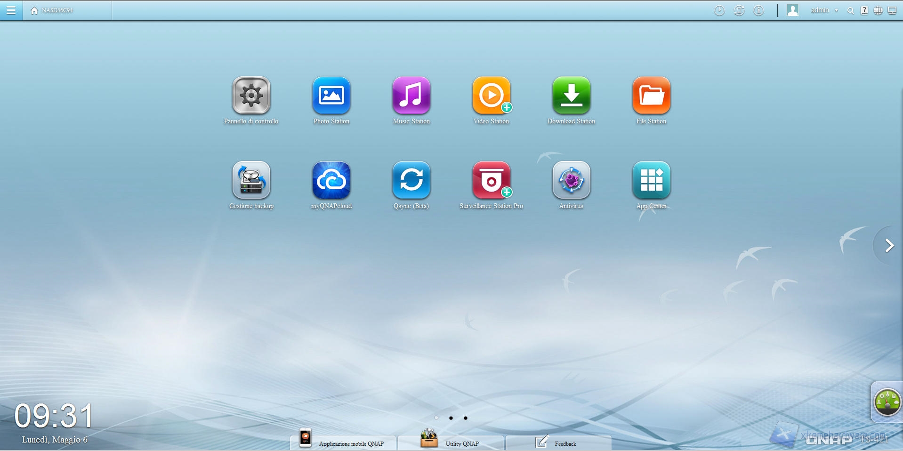Launch Photo Station app
This screenshot has width=903, height=451.
331,96
